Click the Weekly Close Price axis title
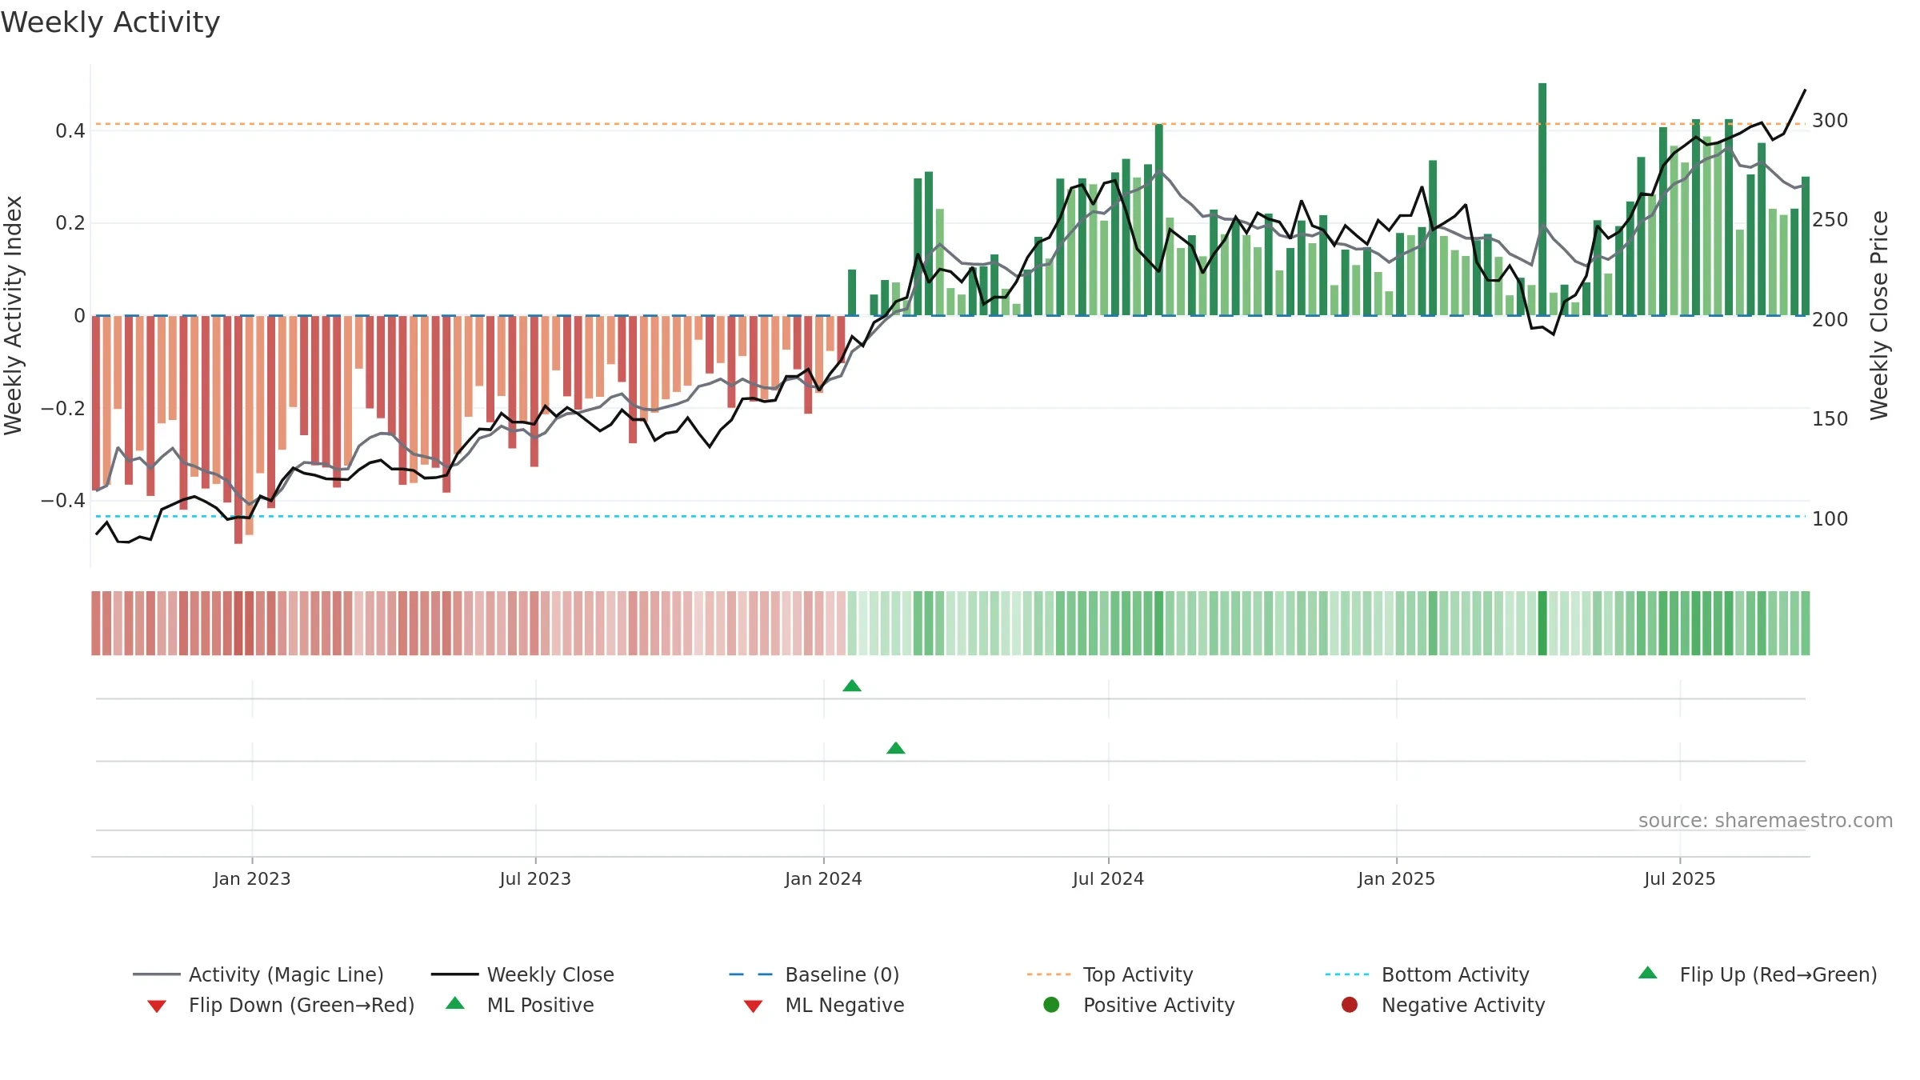The image size is (1920, 1080). tap(1879, 315)
